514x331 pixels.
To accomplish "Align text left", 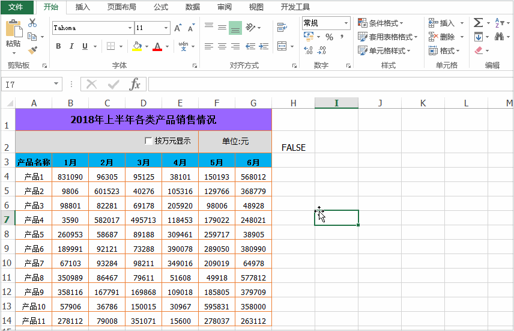I will [209, 46].
